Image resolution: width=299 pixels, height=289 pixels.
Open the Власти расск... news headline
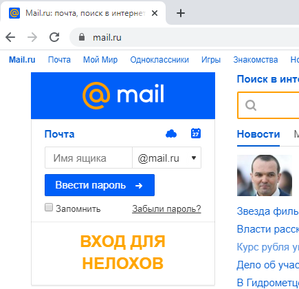tap(268, 229)
